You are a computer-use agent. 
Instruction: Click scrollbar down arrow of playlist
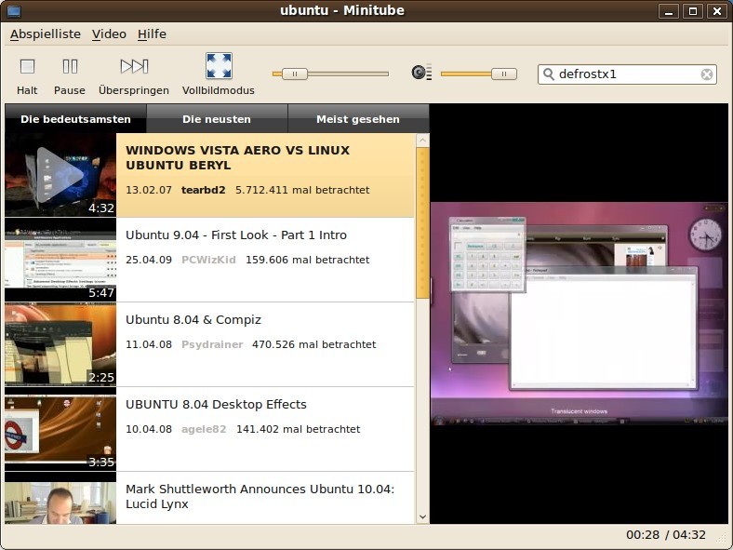pyautogui.click(x=422, y=516)
